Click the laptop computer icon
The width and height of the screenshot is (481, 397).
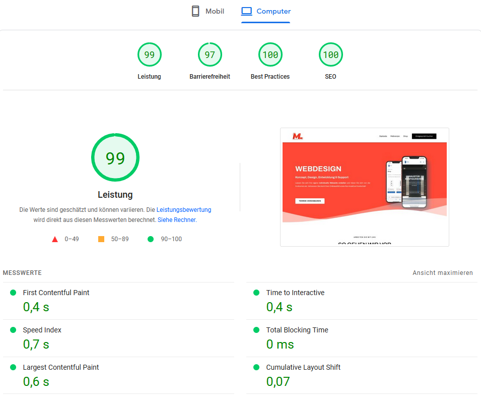246,12
